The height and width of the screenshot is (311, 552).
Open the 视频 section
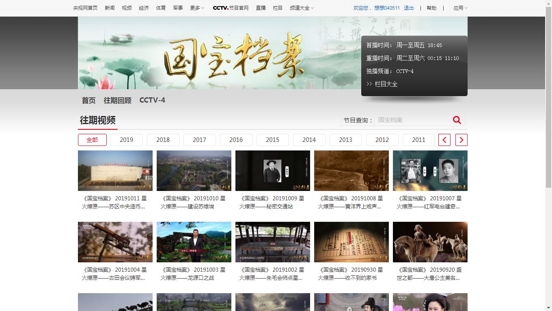[x=127, y=8]
